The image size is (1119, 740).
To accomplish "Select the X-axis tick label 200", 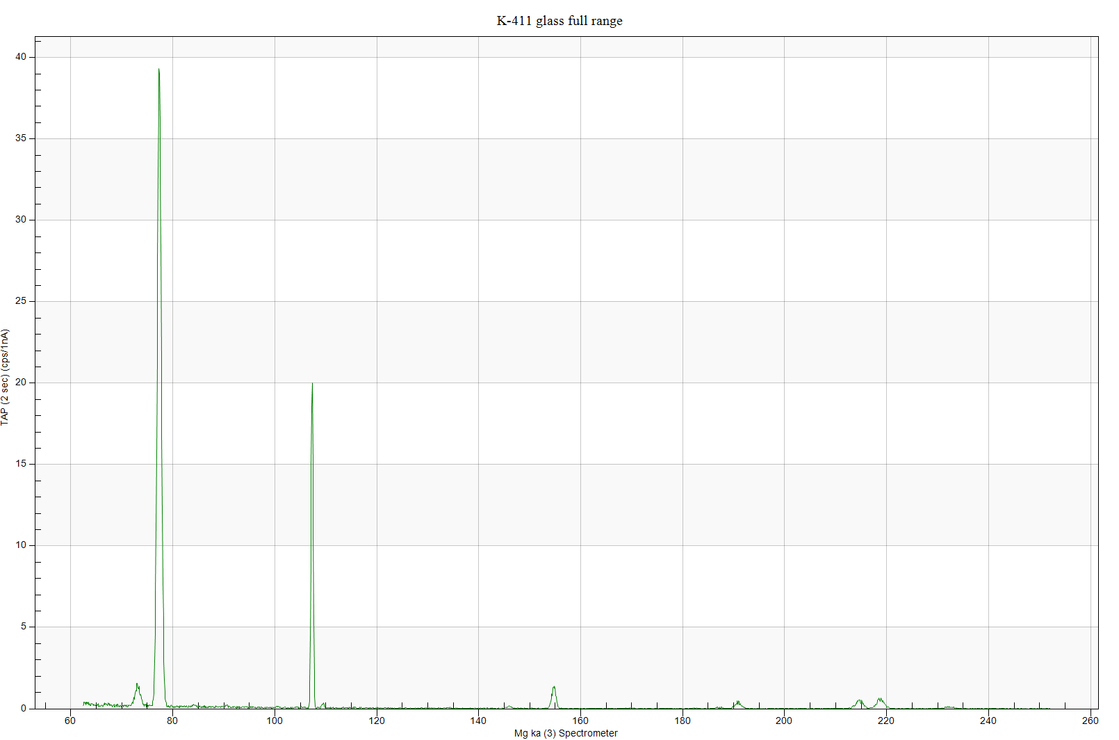I will coord(784,721).
